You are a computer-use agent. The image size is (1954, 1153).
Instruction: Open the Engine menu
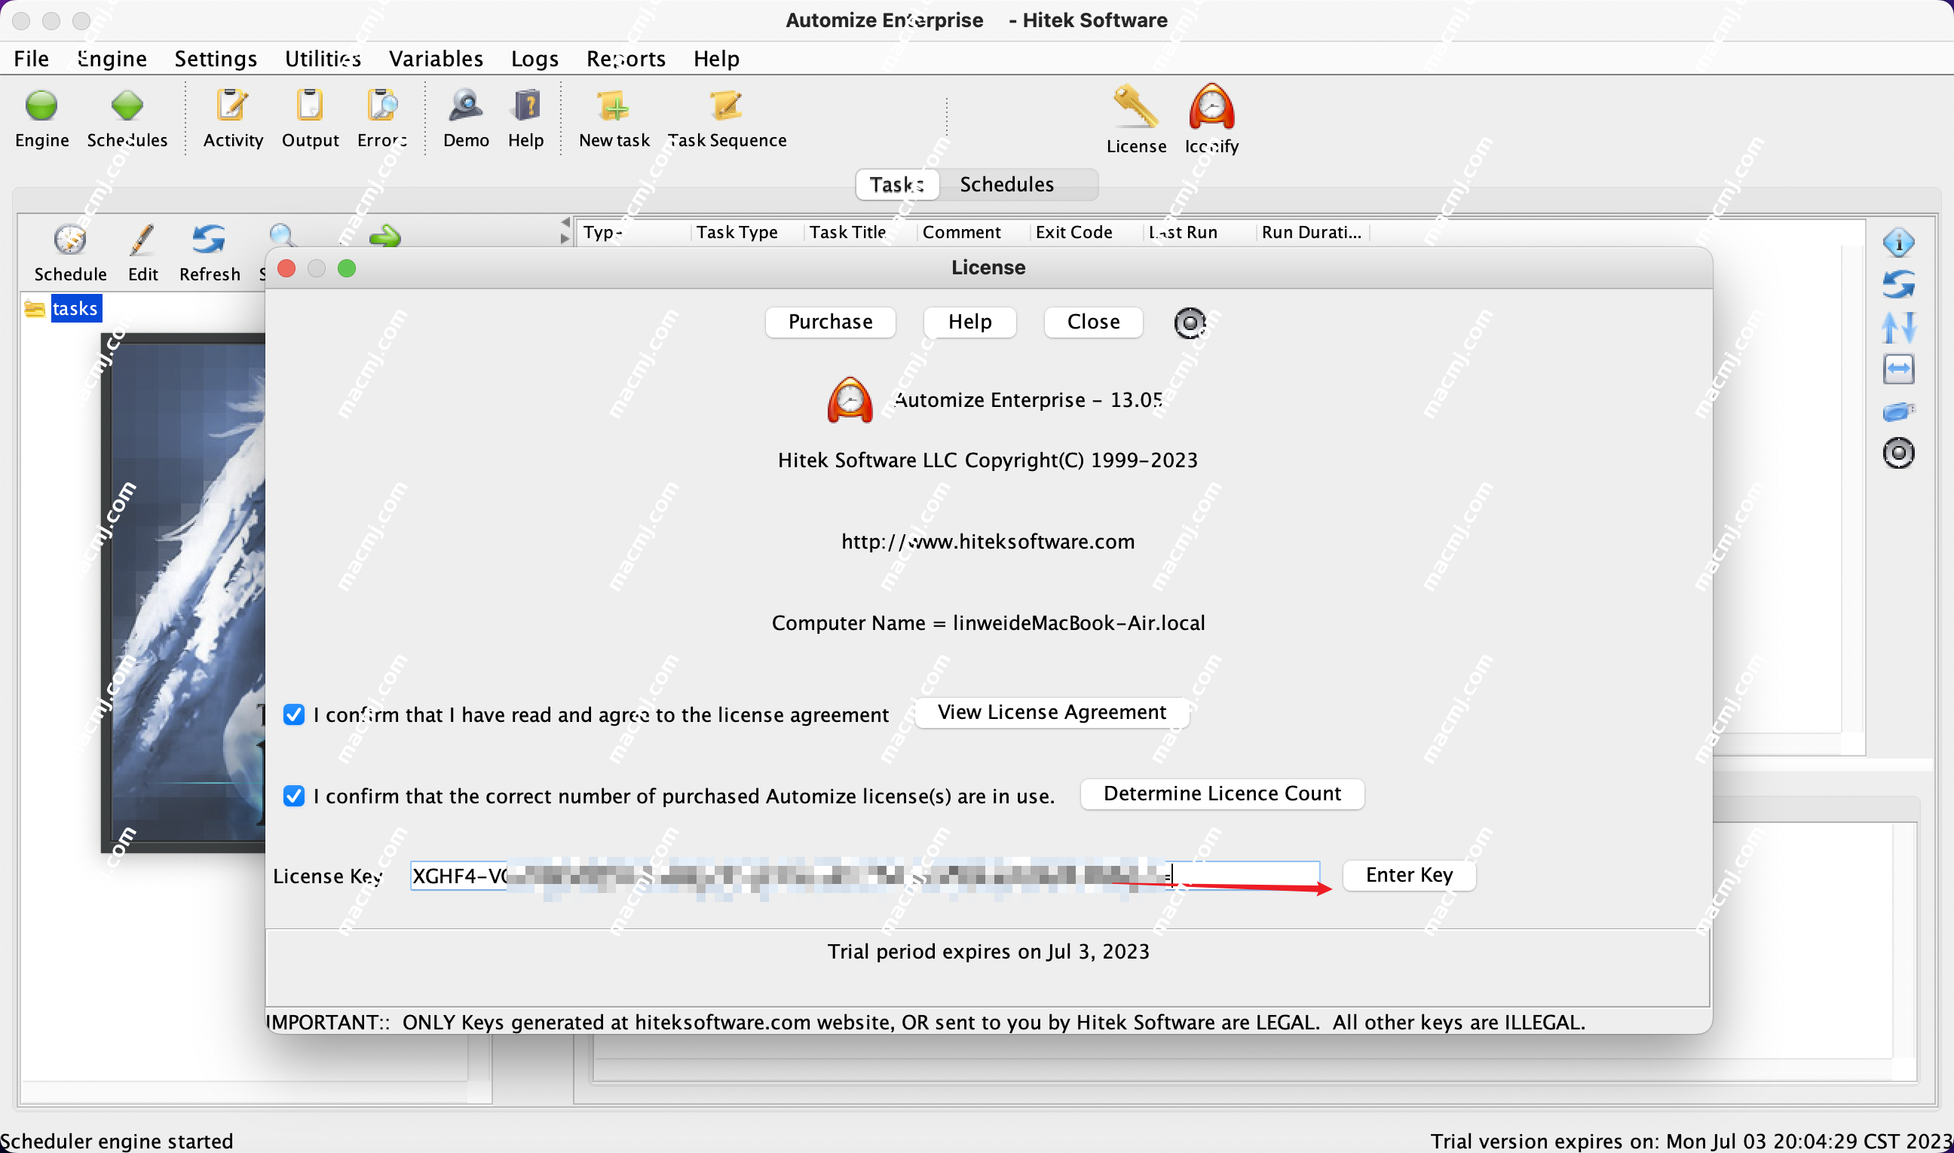[111, 58]
